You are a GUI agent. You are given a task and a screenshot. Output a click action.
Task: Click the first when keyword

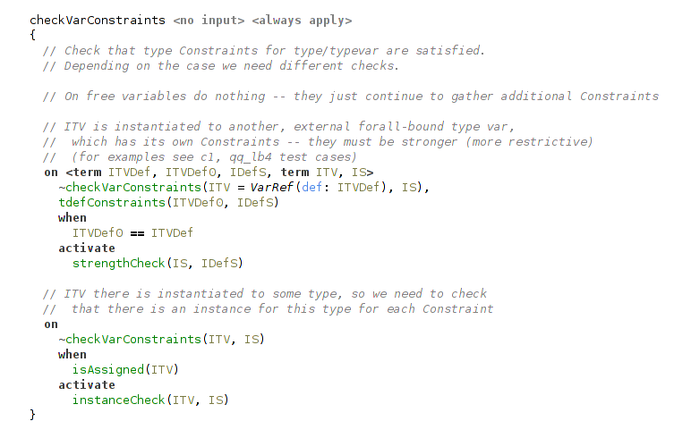73,218
